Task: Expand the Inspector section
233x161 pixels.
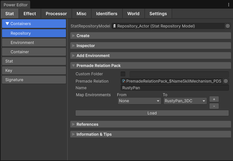Action: pyautogui.click(x=150, y=46)
